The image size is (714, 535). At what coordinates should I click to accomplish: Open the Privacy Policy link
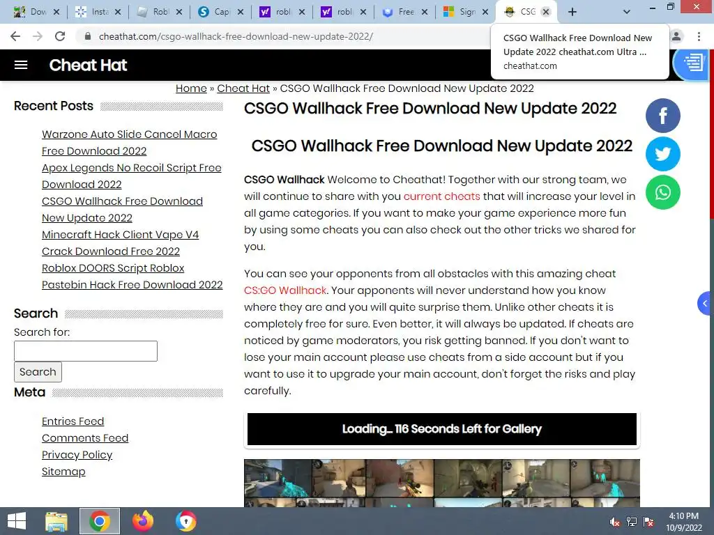tap(77, 455)
